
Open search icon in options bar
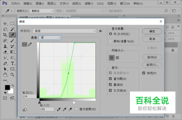pyautogui.click(x=166, y=11)
